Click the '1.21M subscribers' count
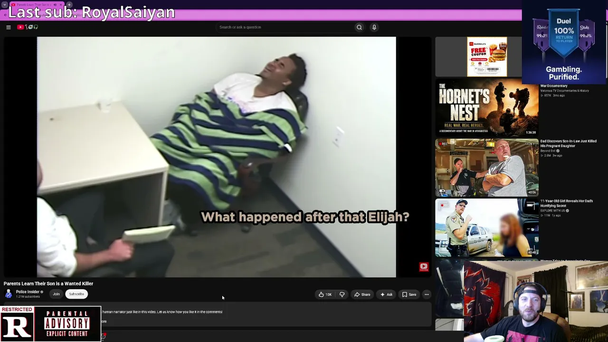The width and height of the screenshot is (608, 342). pyautogui.click(x=28, y=296)
